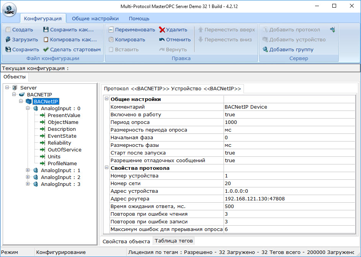The image size is (361, 257).
Task: Click the Копировать icon in Правка
Action: pos(111,39)
